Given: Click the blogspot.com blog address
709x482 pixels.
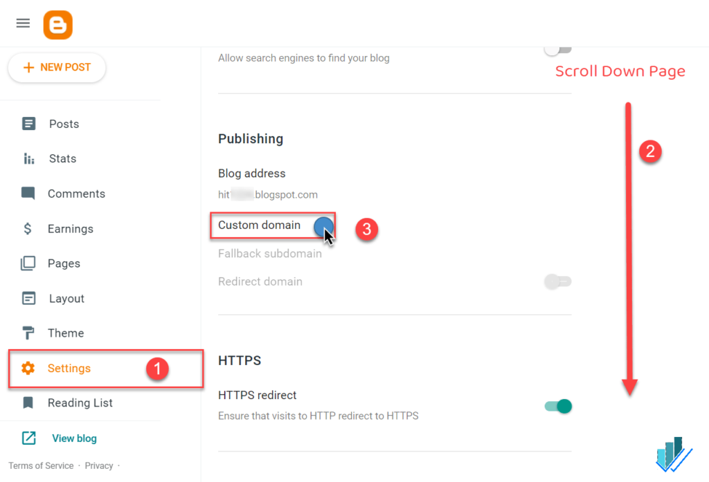Looking at the screenshot, I should click(x=268, y=194).
